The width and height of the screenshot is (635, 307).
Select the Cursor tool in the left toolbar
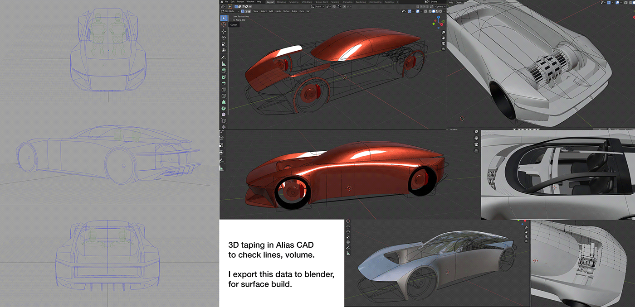[x=224, y=24]
